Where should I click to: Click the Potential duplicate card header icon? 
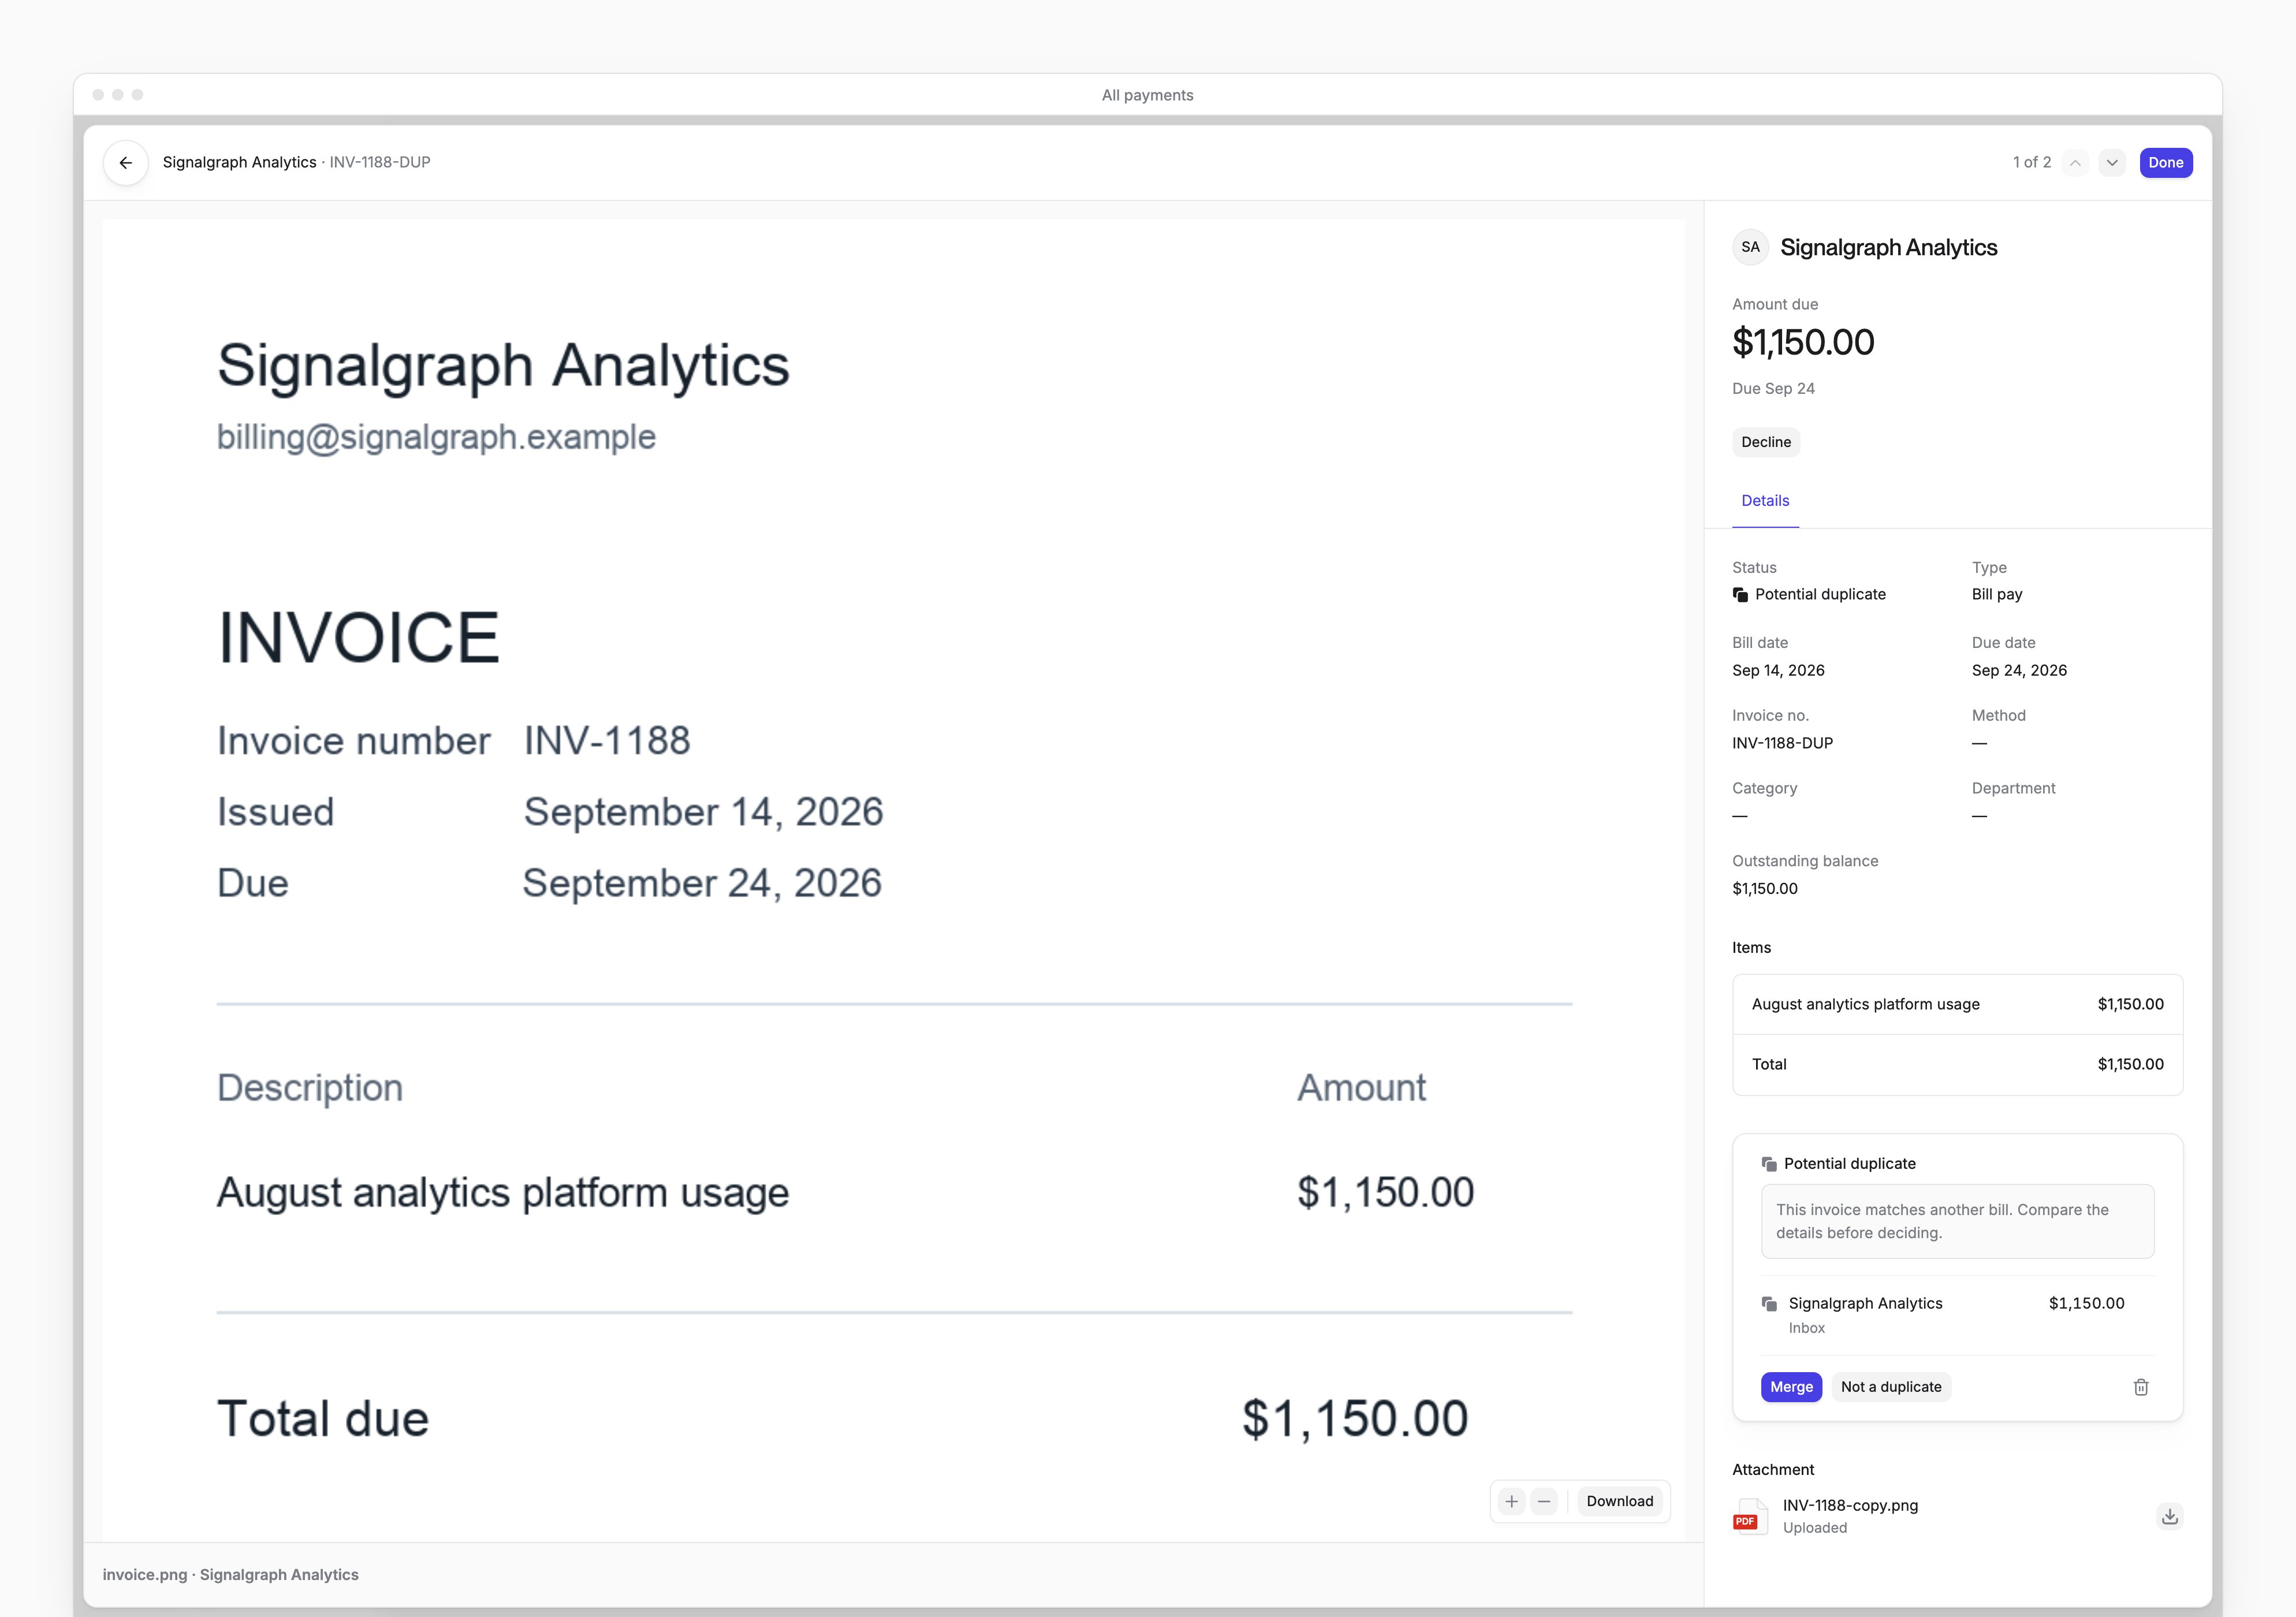point(1769,1164)
